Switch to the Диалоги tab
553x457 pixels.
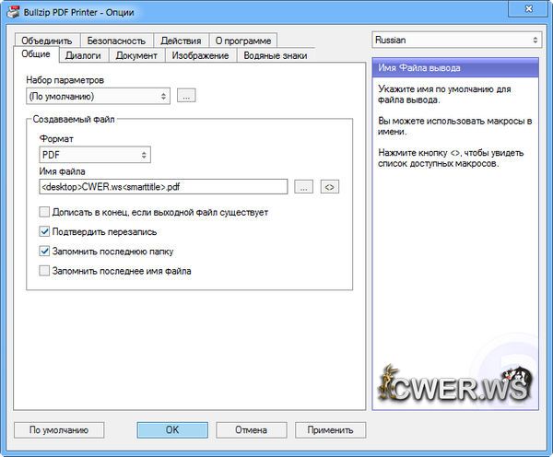pyautogui.click(x=83, y=55)
